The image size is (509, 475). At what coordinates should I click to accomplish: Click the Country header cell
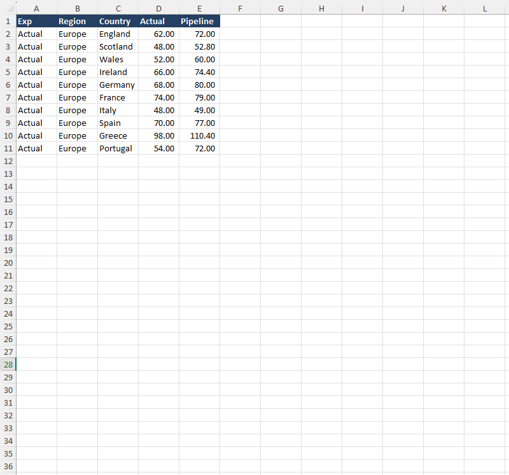click(x=118, y=22)
